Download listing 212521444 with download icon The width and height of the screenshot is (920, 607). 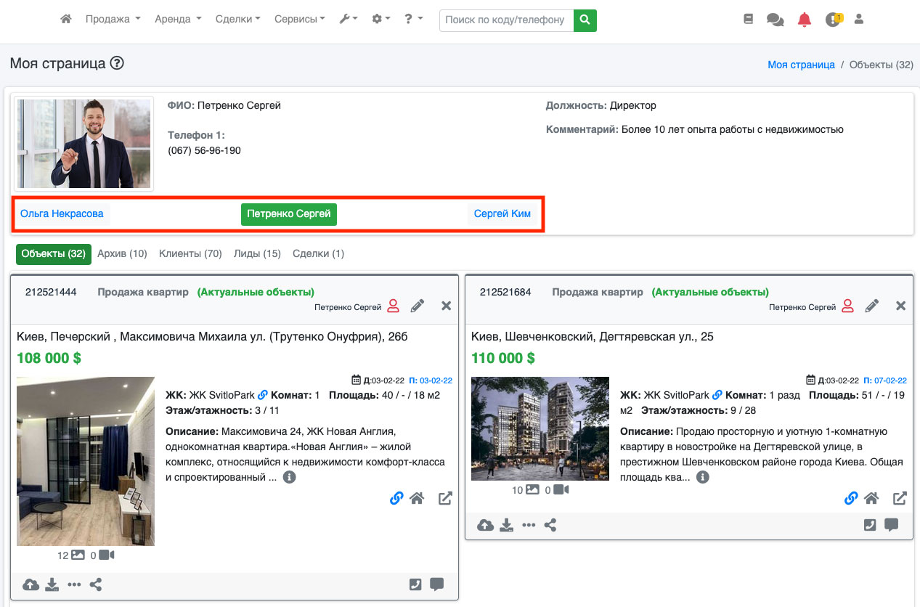click(x=52, y=584)
